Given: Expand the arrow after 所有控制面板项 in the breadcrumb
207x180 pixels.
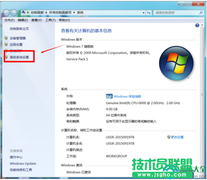Looking at the screenshot, I should (74, 13).
